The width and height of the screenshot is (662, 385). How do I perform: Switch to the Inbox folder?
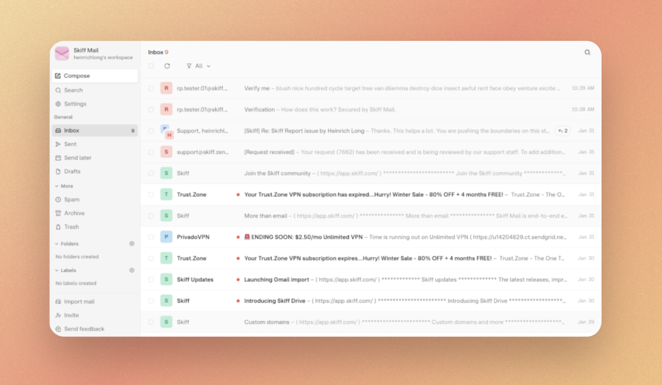pos(71,130)
